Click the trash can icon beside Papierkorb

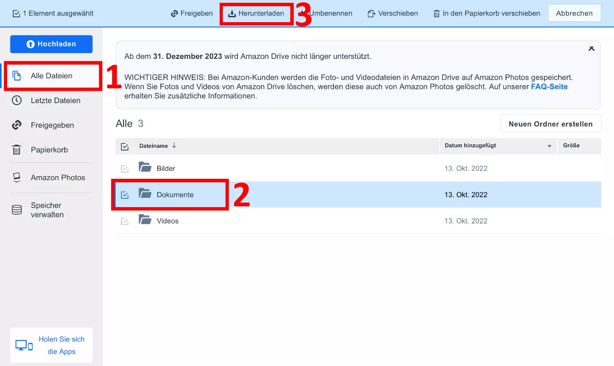17,150
